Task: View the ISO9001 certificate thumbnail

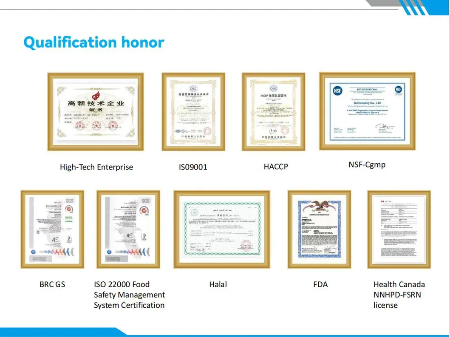Action: (193, 111)
